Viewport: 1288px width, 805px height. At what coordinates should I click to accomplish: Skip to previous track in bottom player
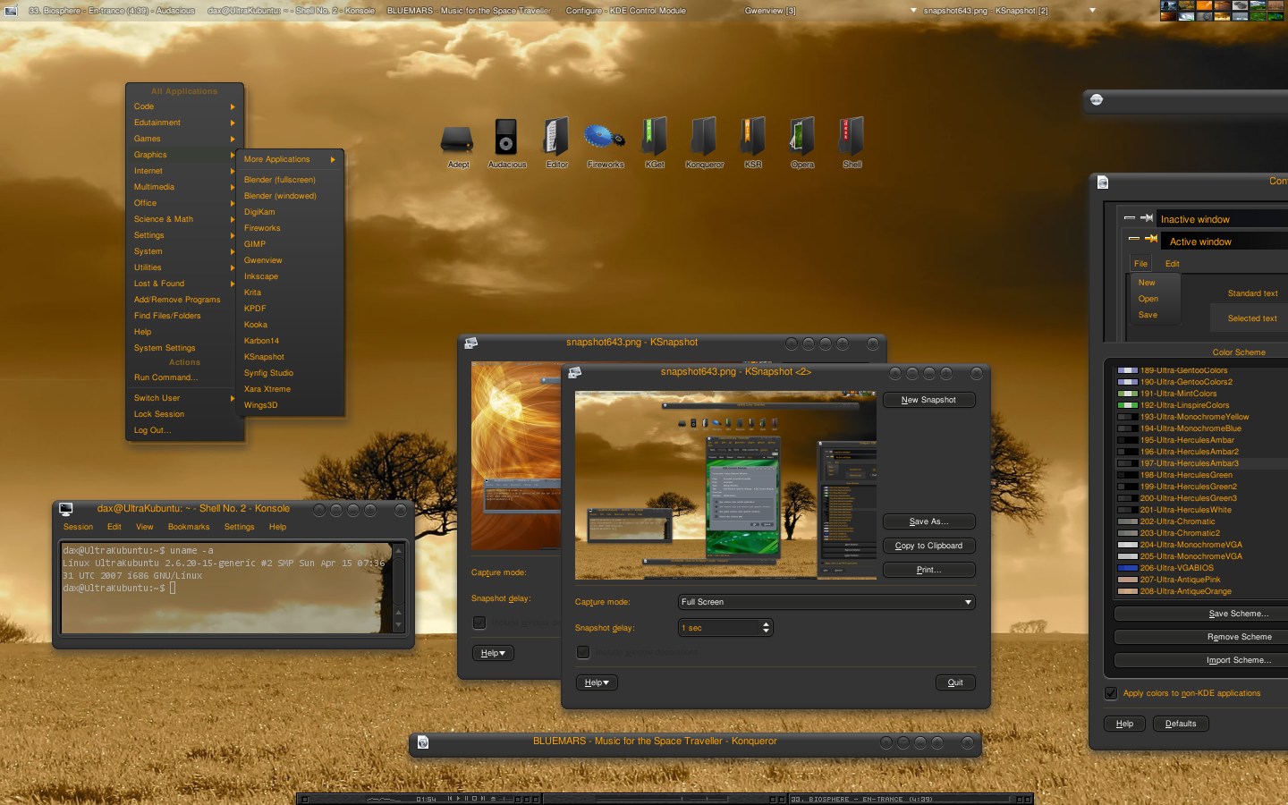[x=449, y=798]
